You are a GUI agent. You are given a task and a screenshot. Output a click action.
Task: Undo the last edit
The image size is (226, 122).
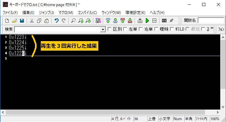click(x=57, y=21)
